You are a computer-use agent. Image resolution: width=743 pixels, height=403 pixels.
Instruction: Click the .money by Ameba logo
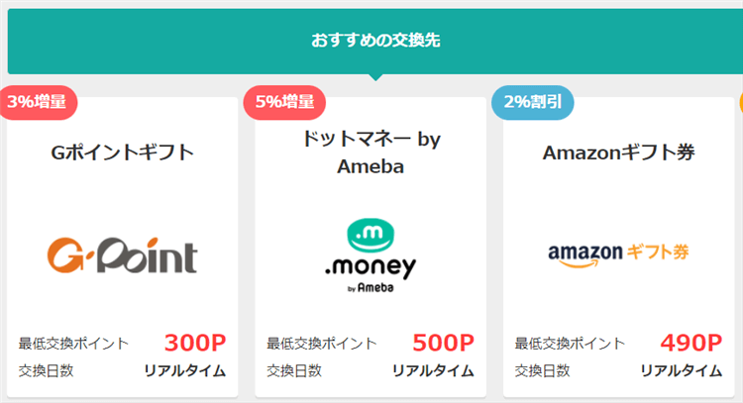(x=370, y=255)
